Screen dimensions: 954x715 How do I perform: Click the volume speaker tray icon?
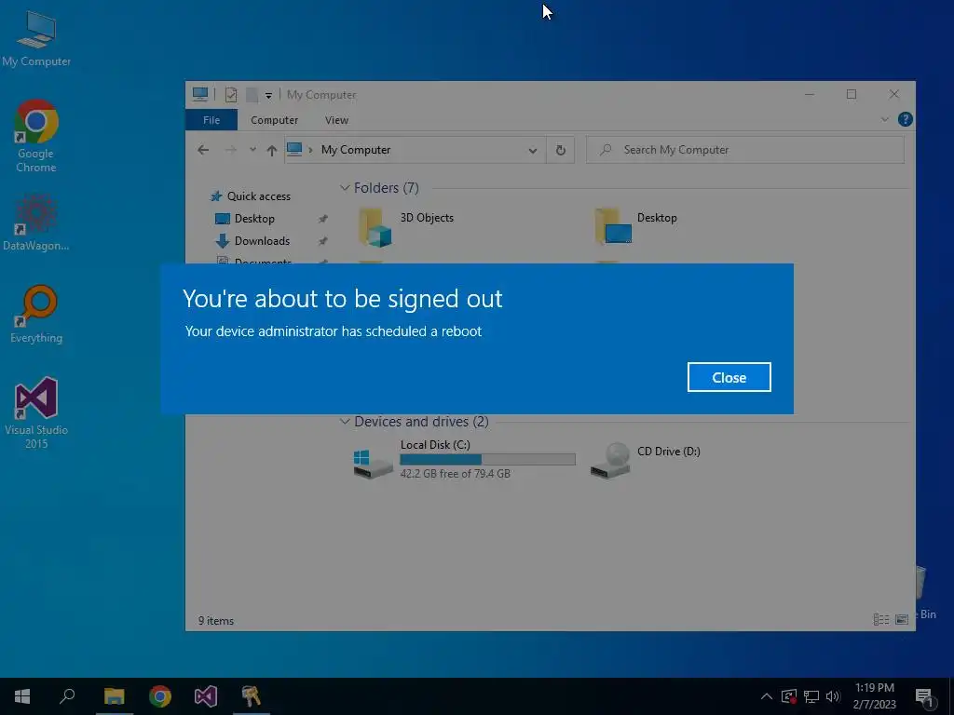(x=833, y=696)
